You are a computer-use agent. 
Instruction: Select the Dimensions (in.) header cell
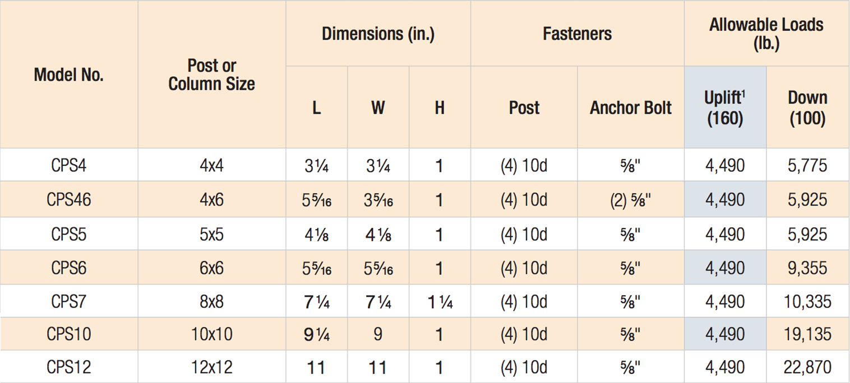click(378, 34)
